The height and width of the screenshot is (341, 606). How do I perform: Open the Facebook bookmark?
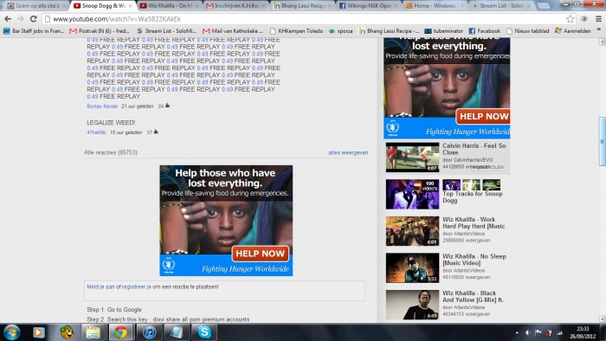pyautogui.click(x=485, y=31)
